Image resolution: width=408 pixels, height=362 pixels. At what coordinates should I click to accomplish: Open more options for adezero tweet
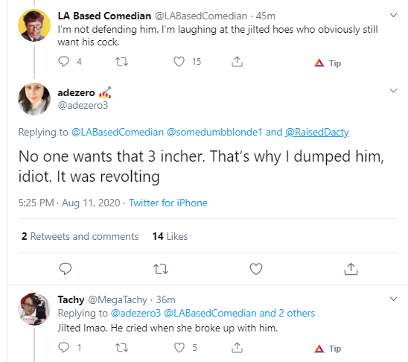[393, 91]
